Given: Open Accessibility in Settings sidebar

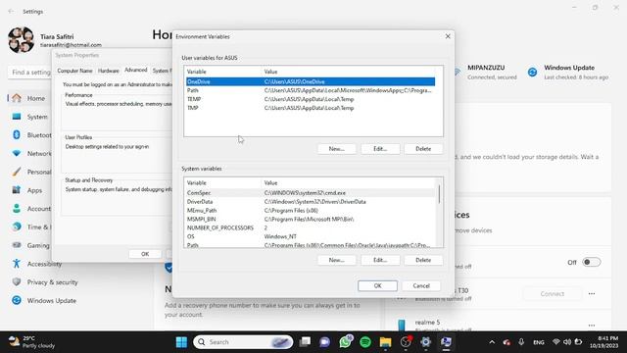Looking at the screenshot, I should coord(38,264).
